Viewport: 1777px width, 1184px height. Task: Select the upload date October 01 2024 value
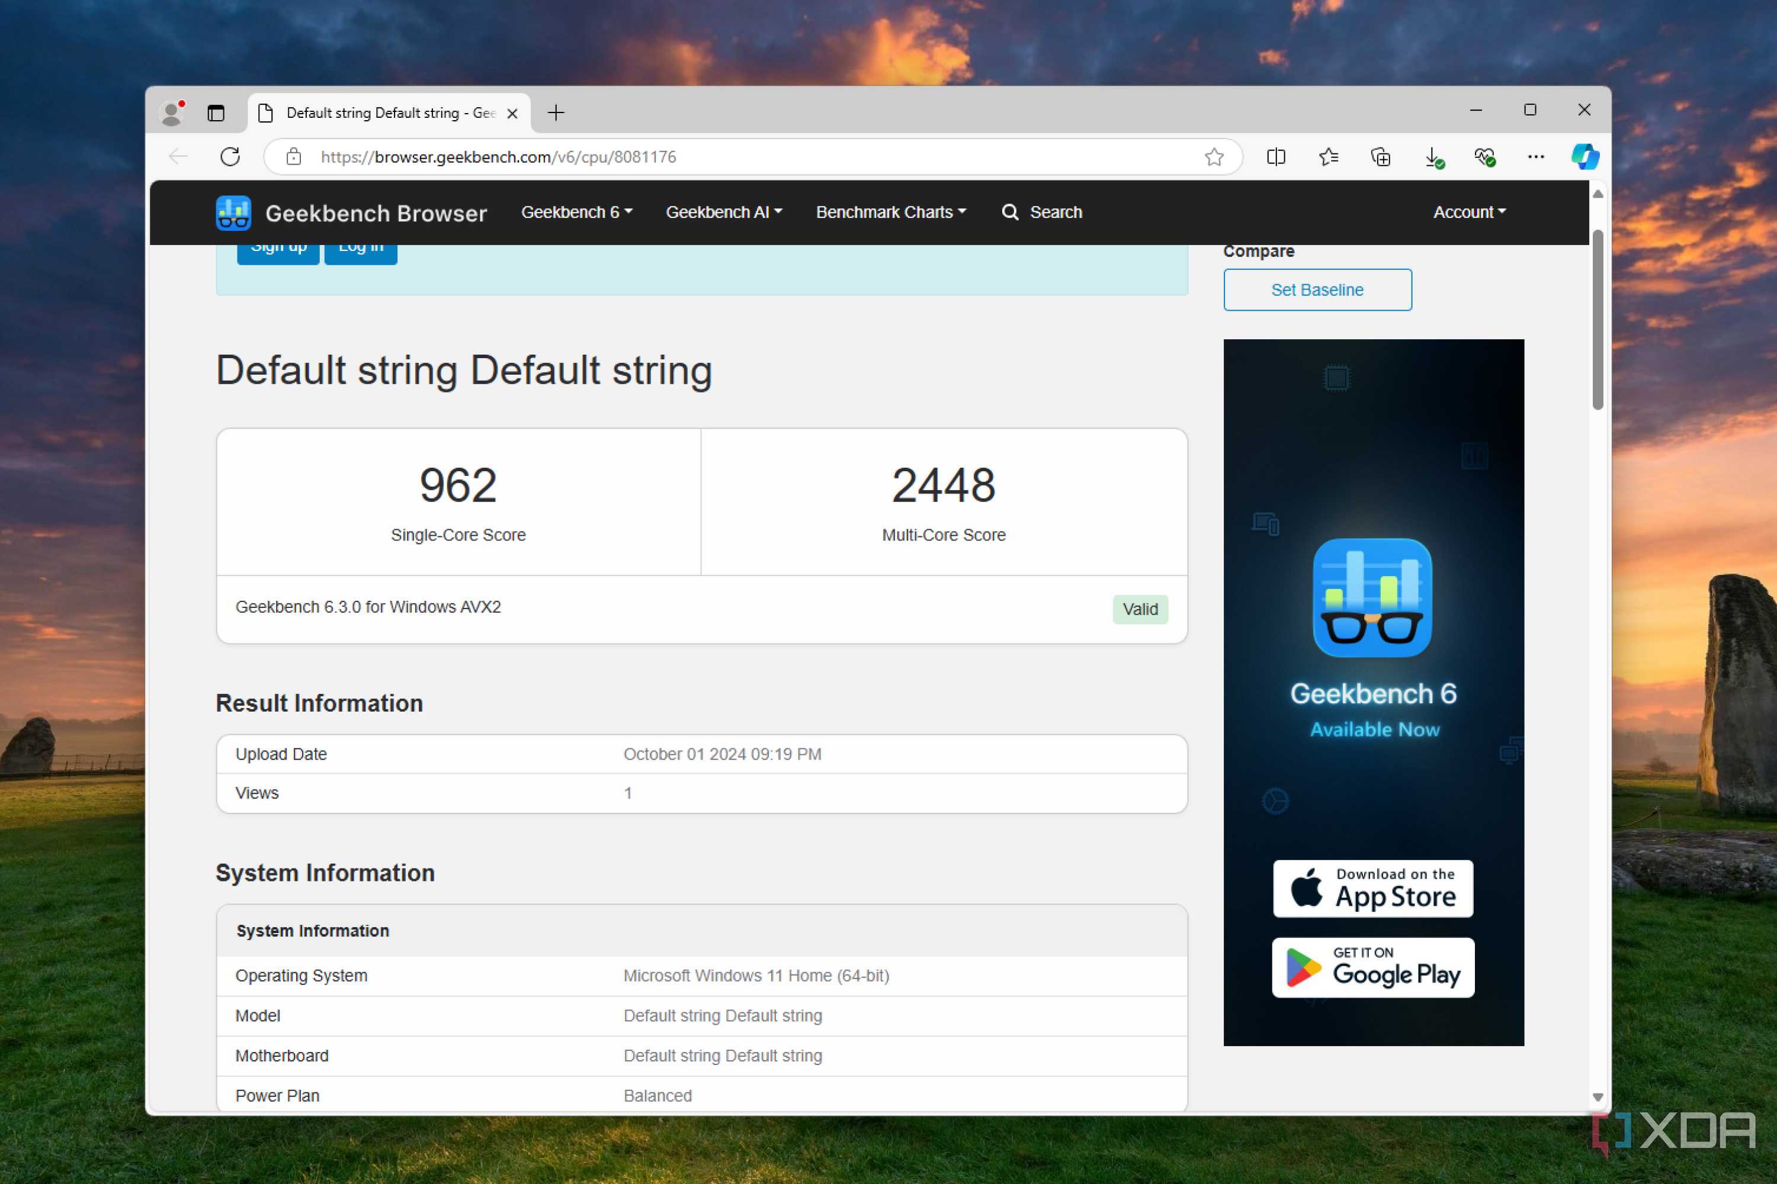tap(722, 754)
